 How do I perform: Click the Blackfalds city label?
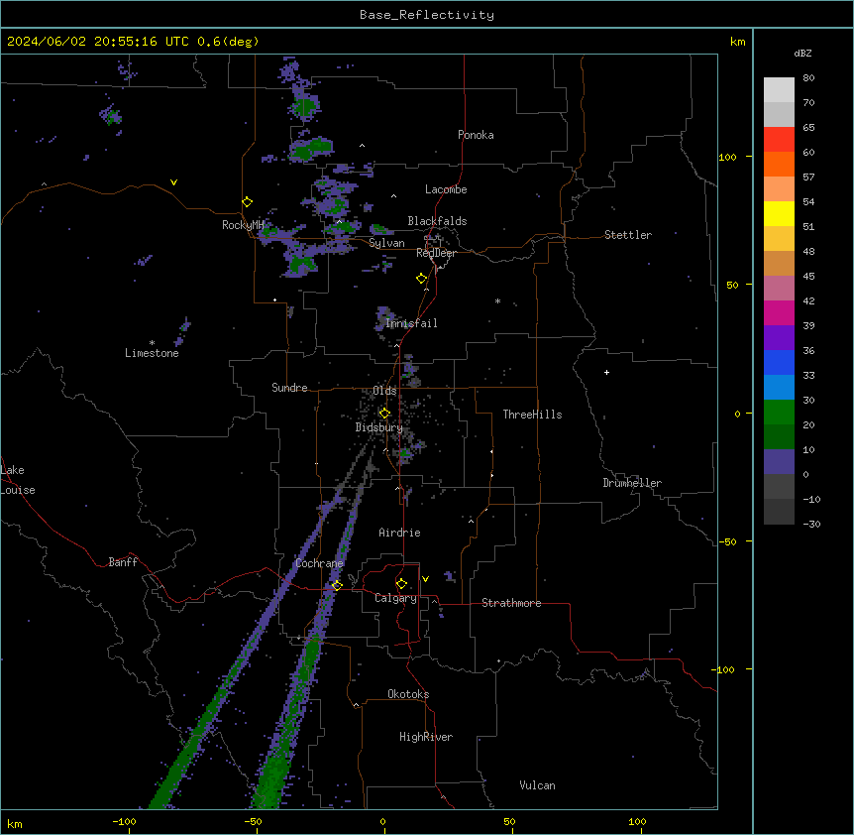pyautogui.click(x=437, y=221)
